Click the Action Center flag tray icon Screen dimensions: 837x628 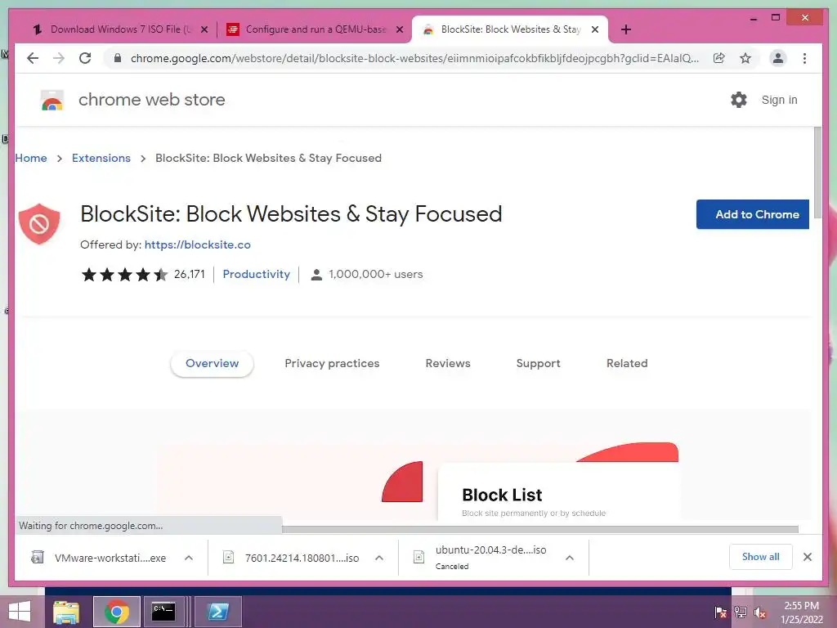721,612
